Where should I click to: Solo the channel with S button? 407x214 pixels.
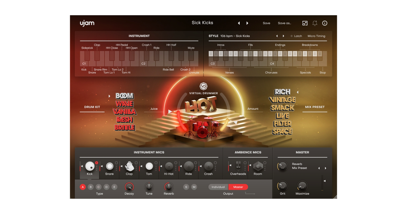pos(186,187)
